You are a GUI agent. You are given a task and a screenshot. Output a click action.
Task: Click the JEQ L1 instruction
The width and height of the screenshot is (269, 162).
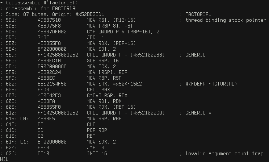[96, 37]
